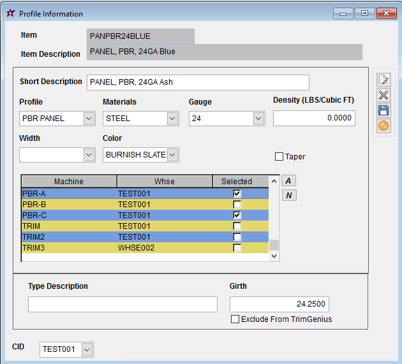This screenshot has height=364, width=402.
Task: Check the Selected box for PBR-B
Action: [x=237, y=205]
